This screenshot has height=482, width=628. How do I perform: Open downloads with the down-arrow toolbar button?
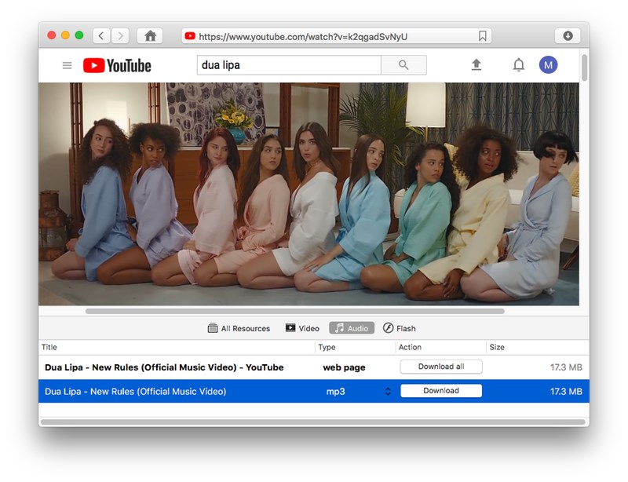coord(568,36)
